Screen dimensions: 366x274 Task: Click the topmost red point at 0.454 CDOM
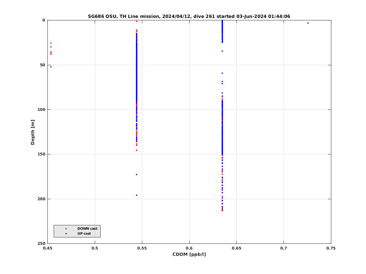pyautogui.click(x=51, y=43)
